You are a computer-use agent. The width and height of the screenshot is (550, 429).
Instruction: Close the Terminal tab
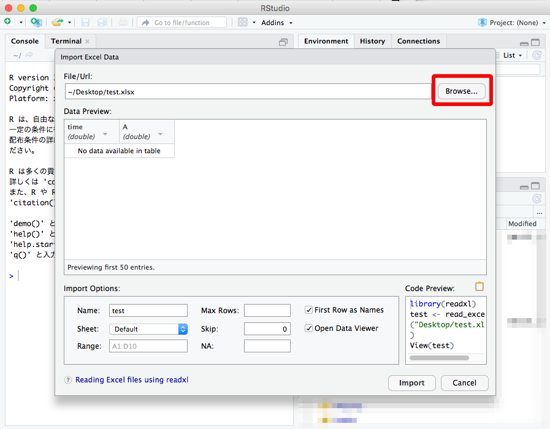coord(87,41)
